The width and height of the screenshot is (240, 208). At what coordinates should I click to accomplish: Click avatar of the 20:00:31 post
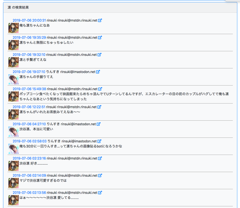point(13,28)
